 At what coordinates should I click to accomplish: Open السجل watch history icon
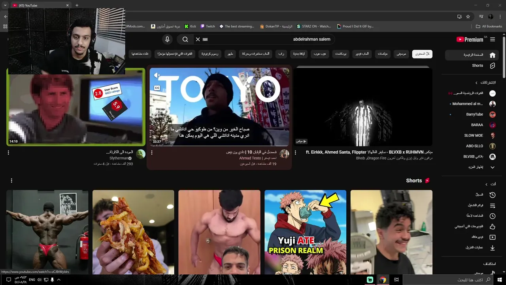click(x=492, y=195)
